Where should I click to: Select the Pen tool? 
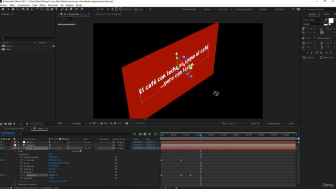[52, 9]
